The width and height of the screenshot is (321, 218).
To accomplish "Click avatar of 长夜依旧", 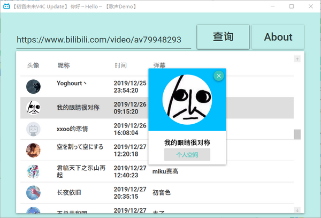I will pyautogui.click(x=33, y=193).
